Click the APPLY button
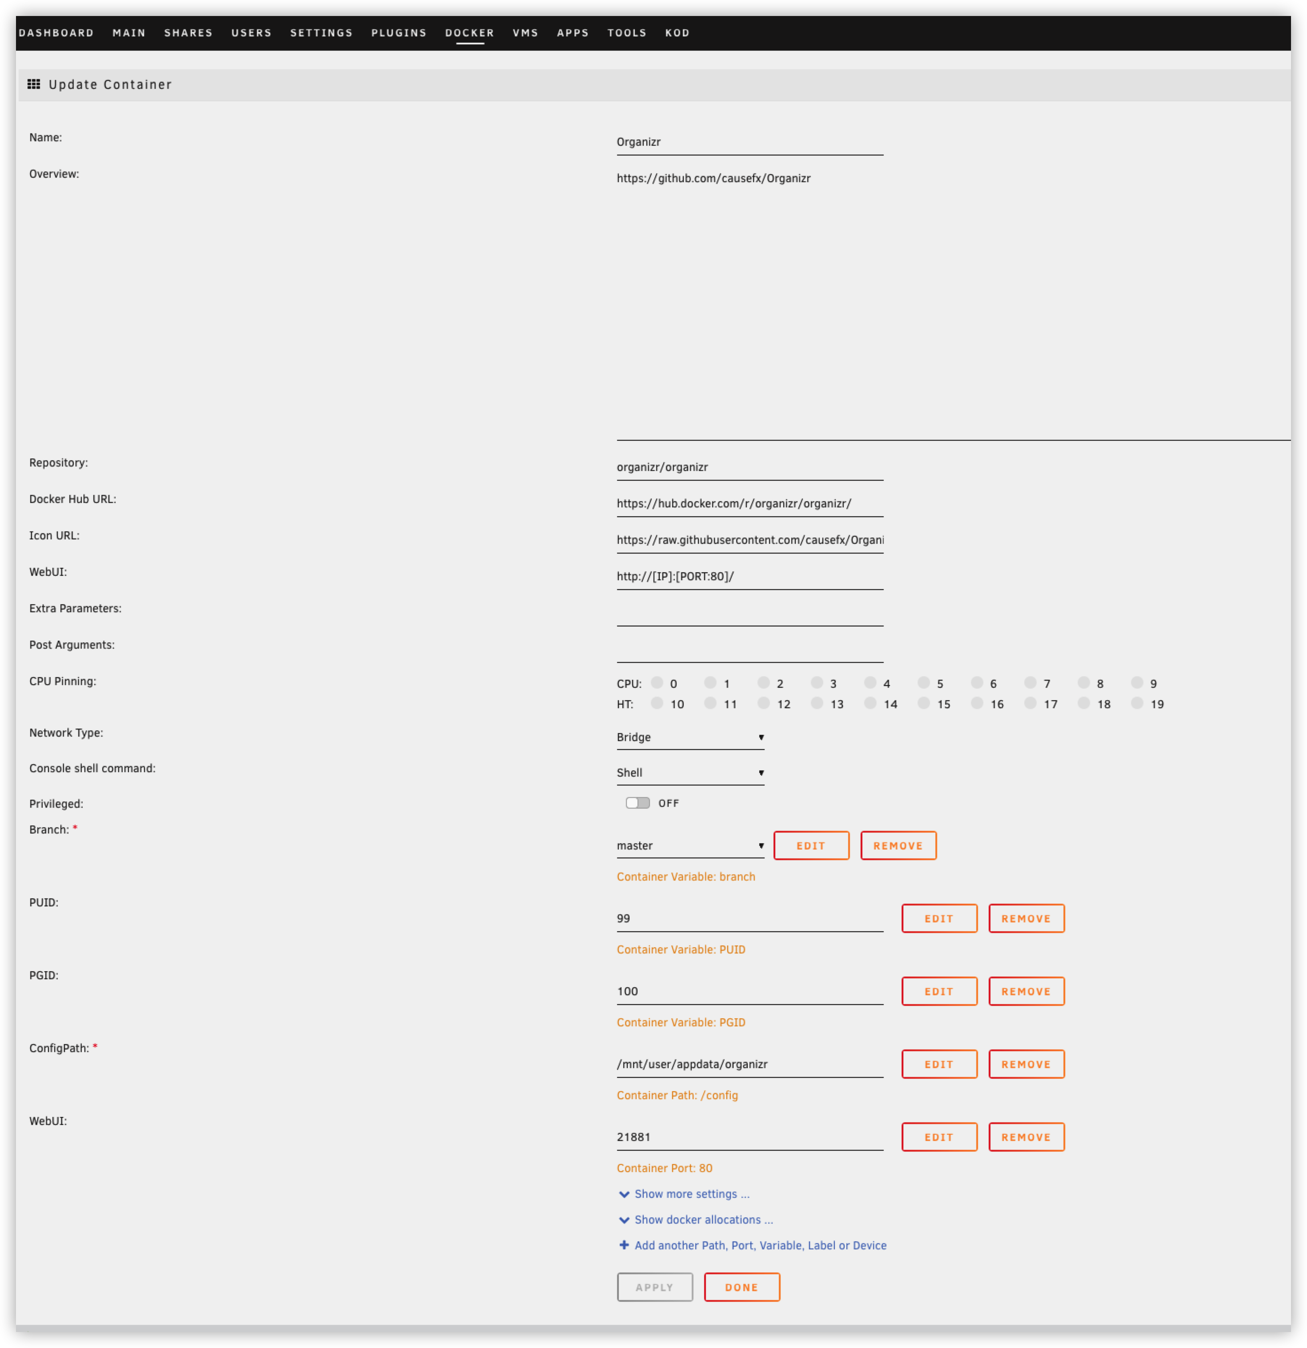 click(654, 1287)
